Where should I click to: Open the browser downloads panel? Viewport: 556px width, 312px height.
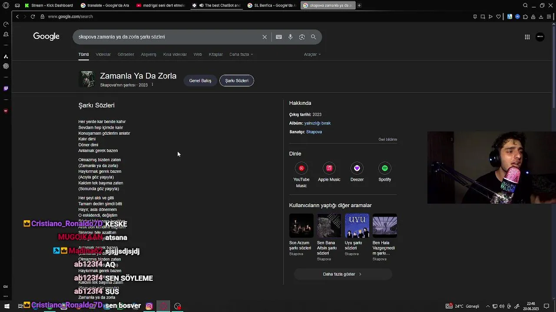tap(541, 16)
